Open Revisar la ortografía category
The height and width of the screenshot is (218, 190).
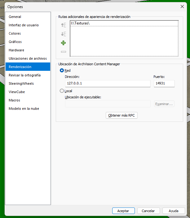point(28,75)
